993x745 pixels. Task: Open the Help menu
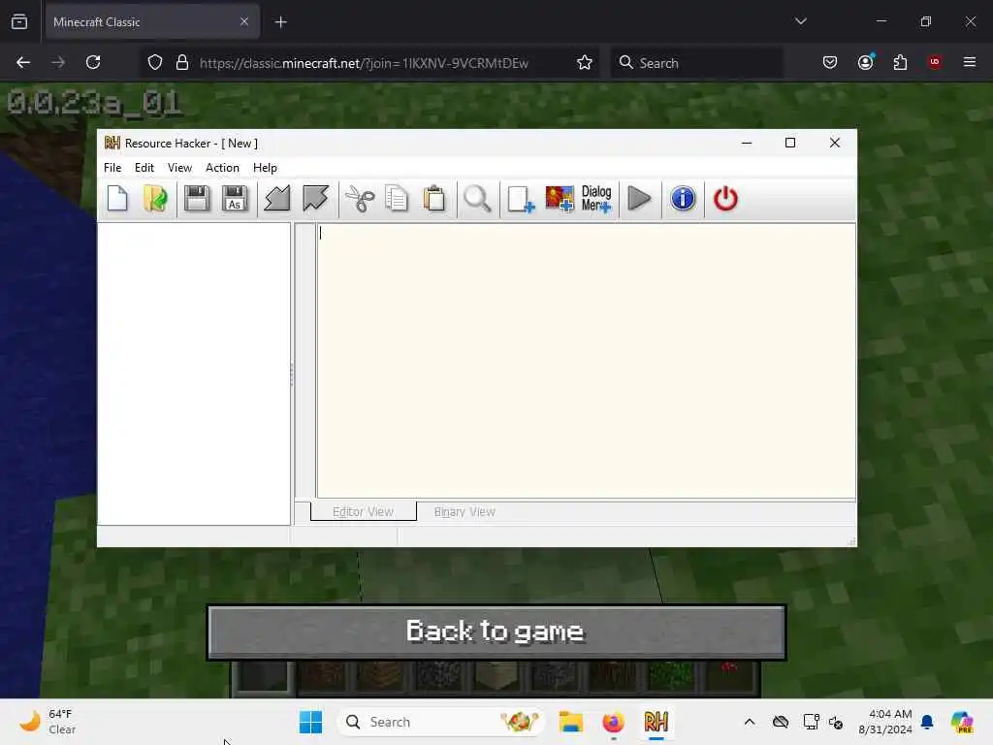(265, 168)
